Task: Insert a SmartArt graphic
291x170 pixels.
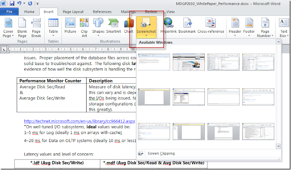Action: tap(113, 25)
